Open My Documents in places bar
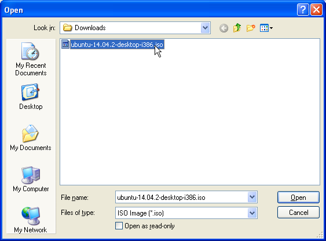326x241 pixels. tap(31, 138)
